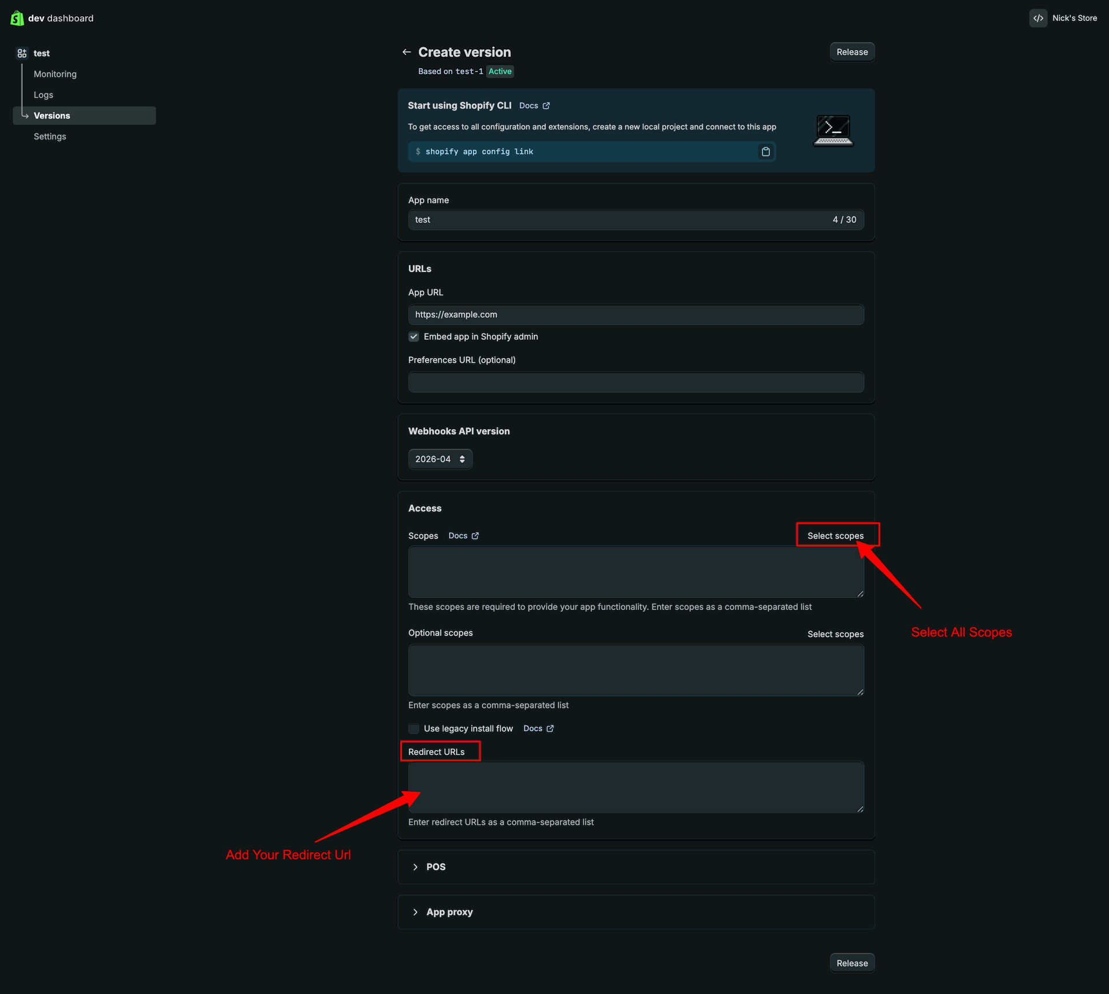
Task: Open Settings in the sidebar
Action: (x=50, y=136)
